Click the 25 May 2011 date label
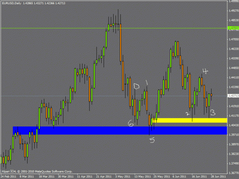The height and width of the screenshot is (179, 239). point(162,177)
